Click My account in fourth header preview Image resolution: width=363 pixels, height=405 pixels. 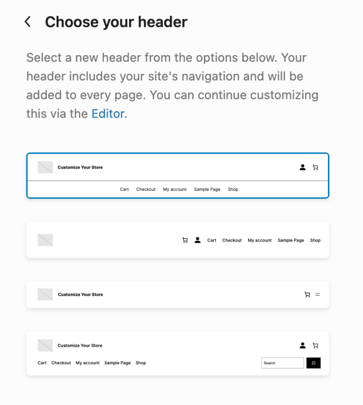coord(87,363)
